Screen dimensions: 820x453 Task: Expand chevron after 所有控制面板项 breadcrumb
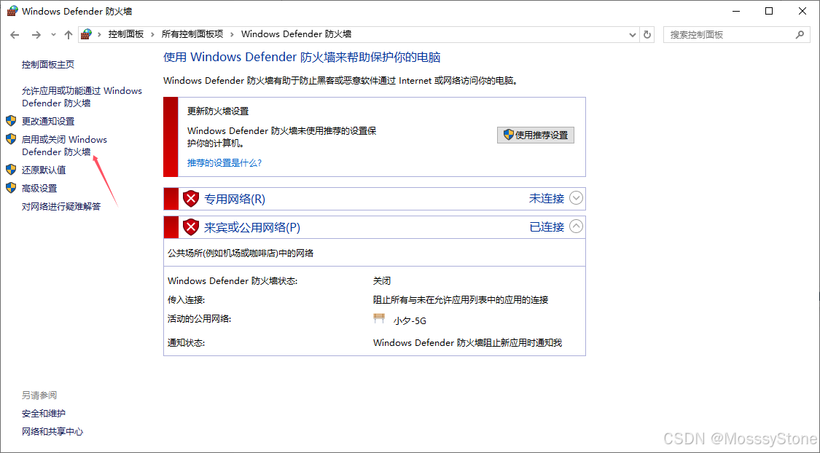(x=233, y=34)
